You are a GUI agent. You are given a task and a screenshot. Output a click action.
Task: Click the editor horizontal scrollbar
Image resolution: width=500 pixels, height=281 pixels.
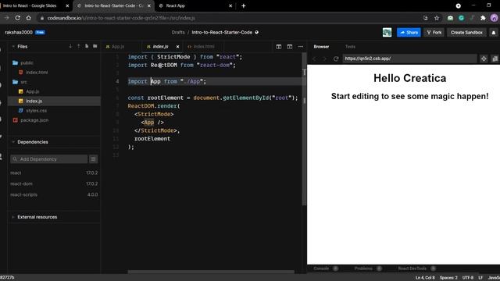(x=211, y=272)
